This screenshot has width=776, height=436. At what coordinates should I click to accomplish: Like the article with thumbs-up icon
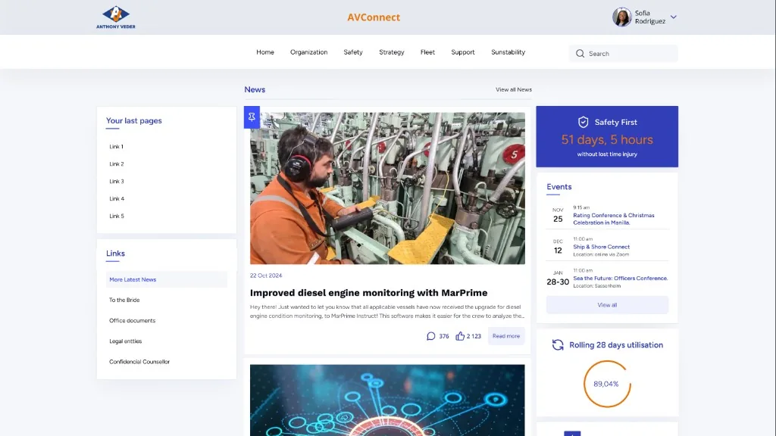(460, 336)
